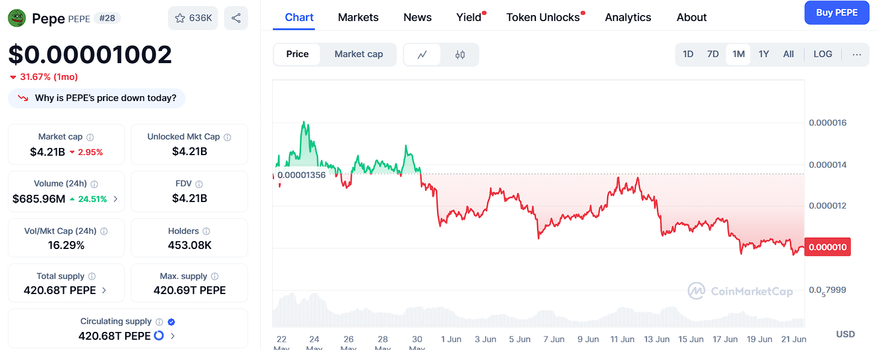Click the 31.67% (1mo) price change
Screen dimensions: 878x350
pyautogui.click(x=43, y=77)
